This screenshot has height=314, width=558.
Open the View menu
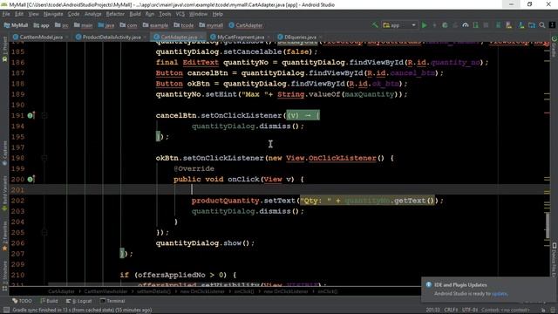click(x=33, y=14)
